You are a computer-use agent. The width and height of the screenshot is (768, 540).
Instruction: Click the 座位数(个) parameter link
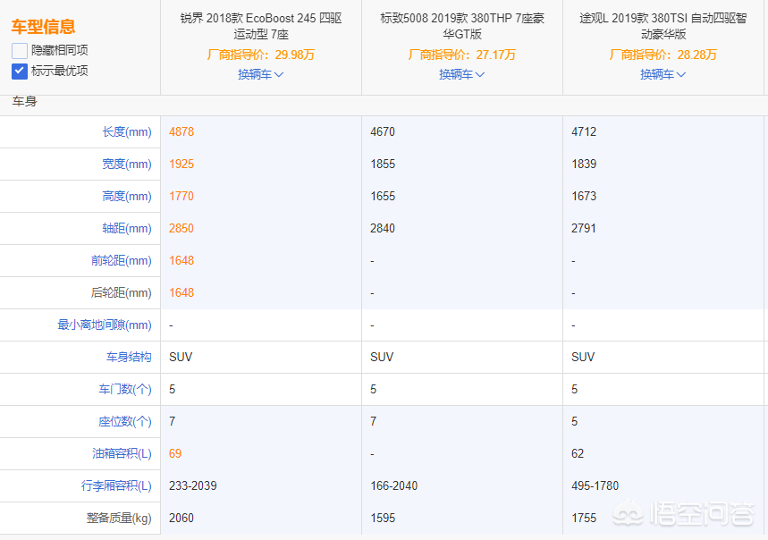click(x=125, y=421)
